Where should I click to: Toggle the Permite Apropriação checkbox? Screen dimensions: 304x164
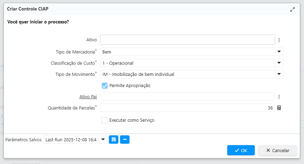point(105,86)
